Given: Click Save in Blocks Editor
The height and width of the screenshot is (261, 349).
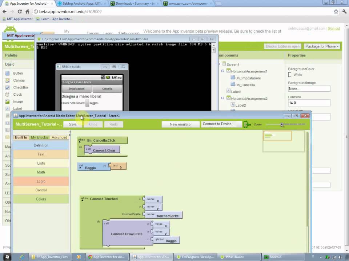Looking at the screenshot, I should (73, 124).
